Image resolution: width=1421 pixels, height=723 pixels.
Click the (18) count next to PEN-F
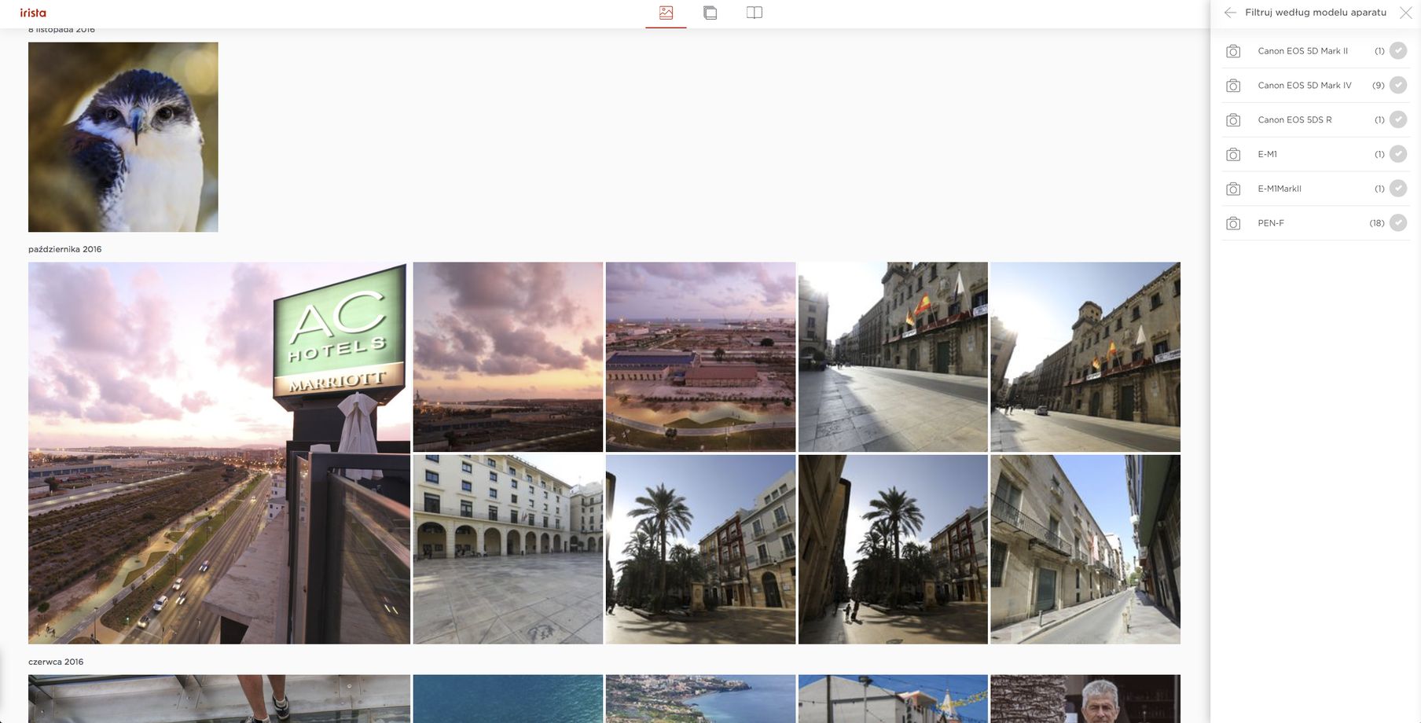tap(1376, 223)
